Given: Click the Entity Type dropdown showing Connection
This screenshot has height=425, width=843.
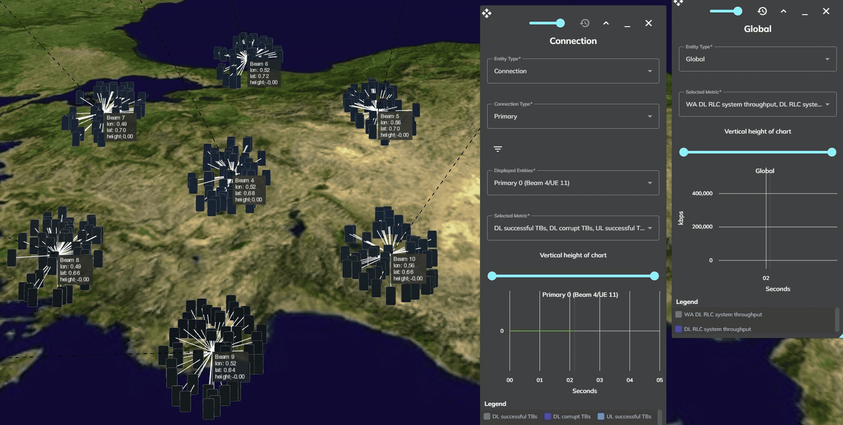Looking at the screenshot, I should tap(573, 71).
